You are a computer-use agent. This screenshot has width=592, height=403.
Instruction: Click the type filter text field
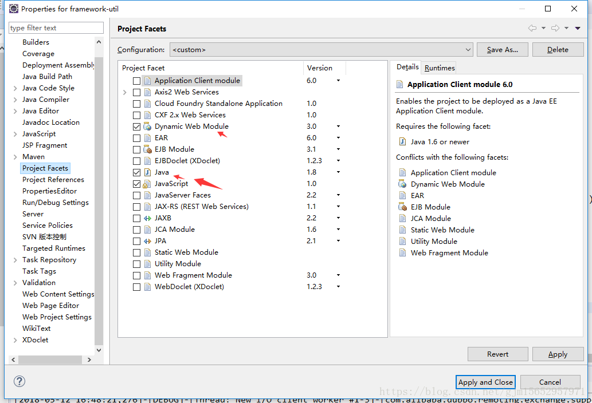pos(56,28)
